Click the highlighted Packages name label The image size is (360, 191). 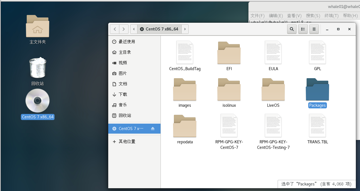coord(317,105)
